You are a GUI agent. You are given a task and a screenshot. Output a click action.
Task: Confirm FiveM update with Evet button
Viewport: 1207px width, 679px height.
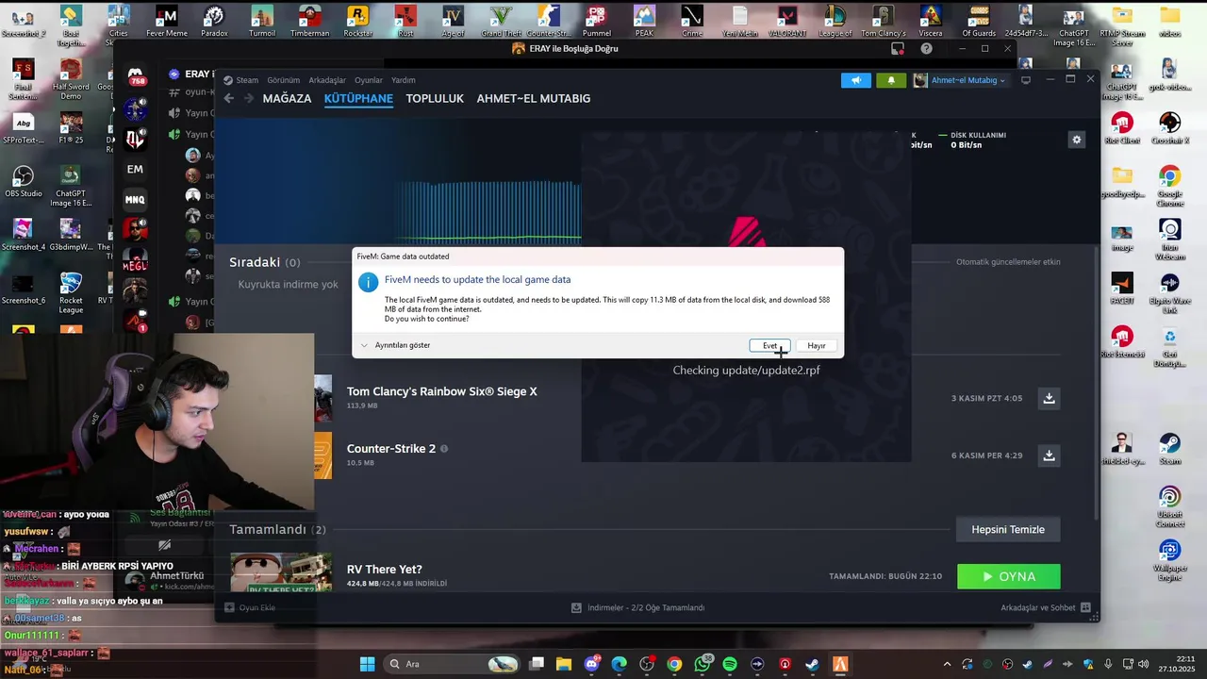click(769, 346)
